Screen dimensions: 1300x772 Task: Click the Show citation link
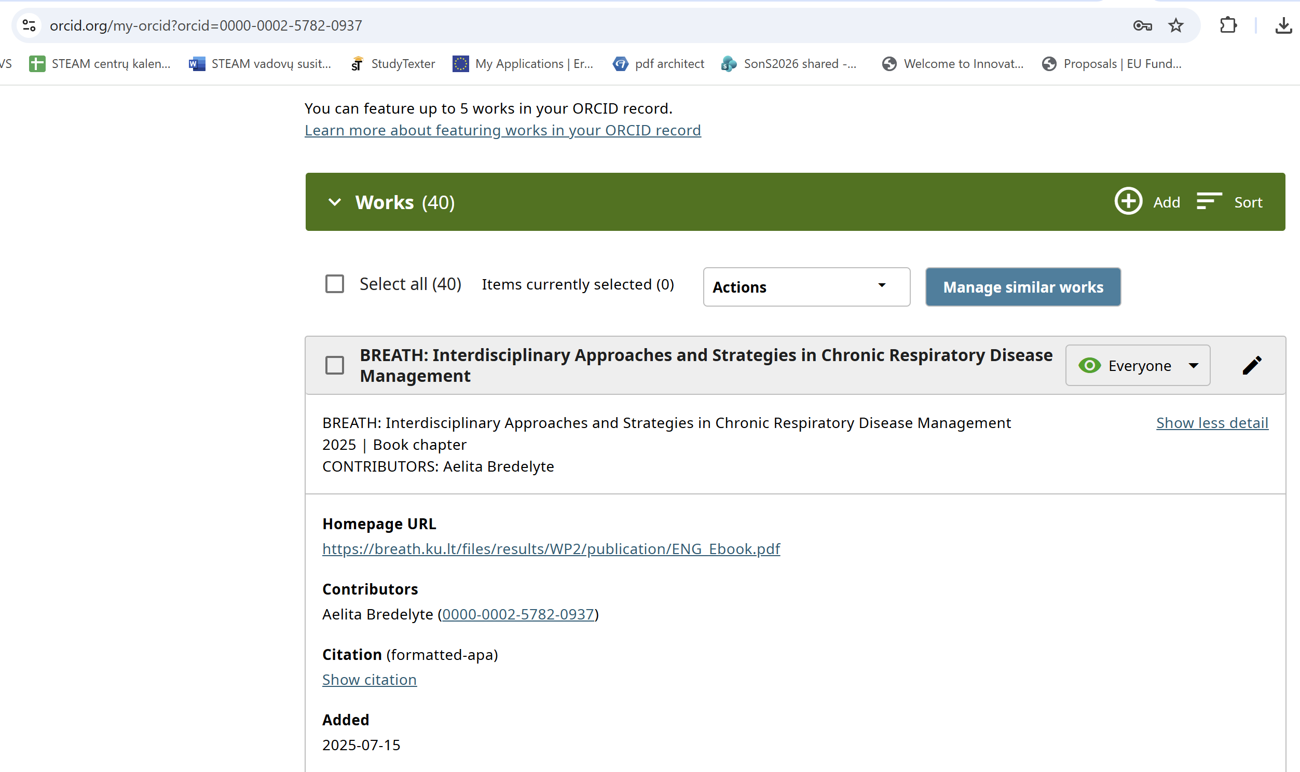[x=370, y=680]
